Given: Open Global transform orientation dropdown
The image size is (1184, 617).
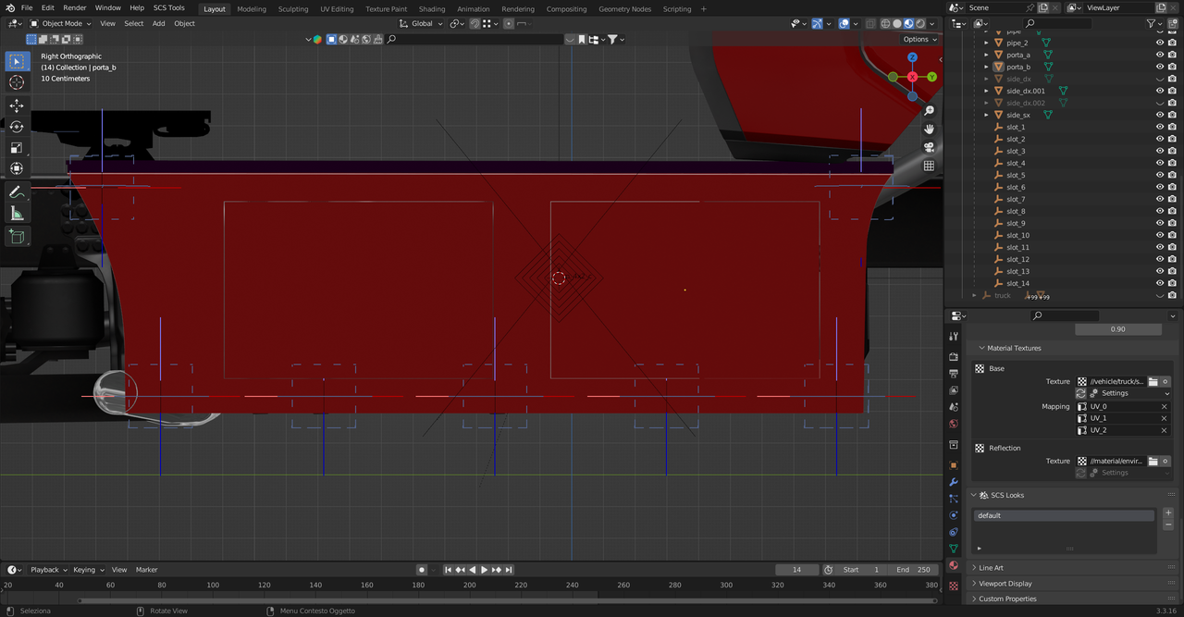Looking at the screenshot, I should point(422,23).
